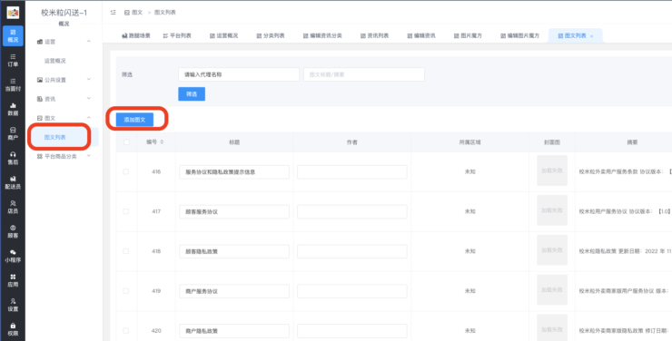Screen dimensions: 672x341
Task: Tick the checkbox for row 416
Action: [126, 171]
